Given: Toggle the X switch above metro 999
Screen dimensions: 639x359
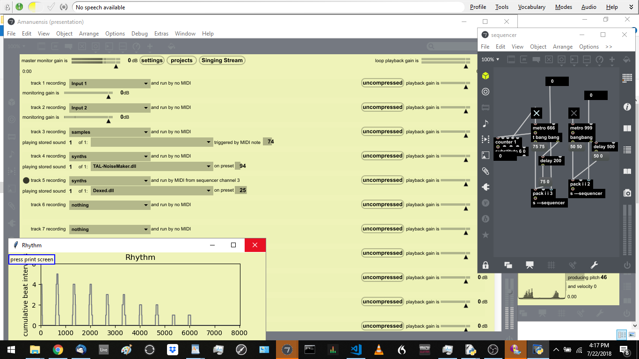Looking at the screenshot, I should [x=574, y=113].
